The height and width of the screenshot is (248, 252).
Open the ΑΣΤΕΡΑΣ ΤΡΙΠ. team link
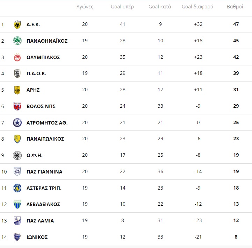coord(44,188)
